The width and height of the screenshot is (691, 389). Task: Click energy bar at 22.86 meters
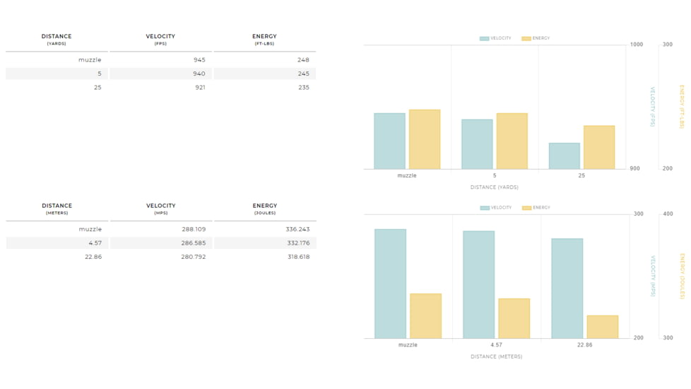coord(602,326)
